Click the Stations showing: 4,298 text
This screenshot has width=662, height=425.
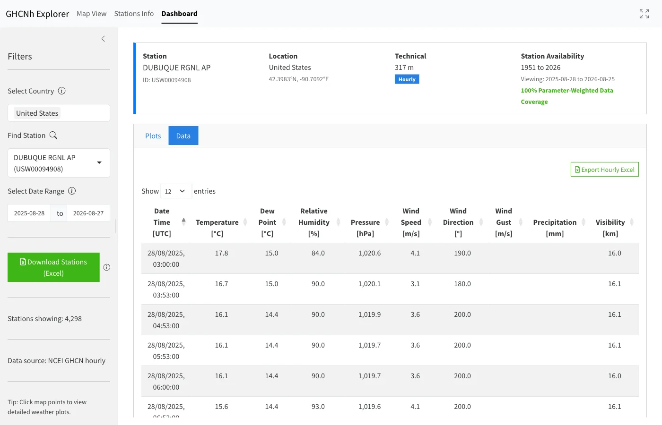[x=44, y=319]
